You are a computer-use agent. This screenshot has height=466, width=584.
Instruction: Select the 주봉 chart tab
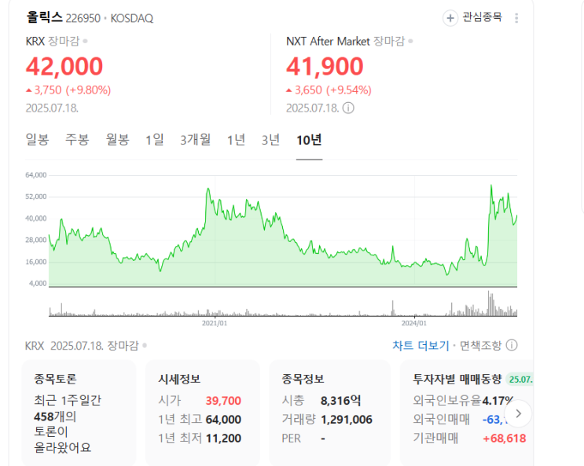(x=77, y=140)
